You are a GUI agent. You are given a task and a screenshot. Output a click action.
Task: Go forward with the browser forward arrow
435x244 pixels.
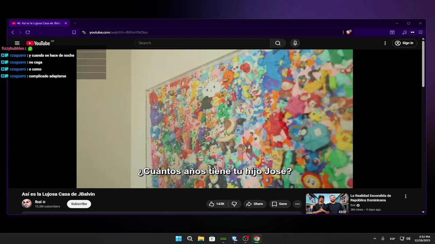pyautogui.click(x=20, y=32)
